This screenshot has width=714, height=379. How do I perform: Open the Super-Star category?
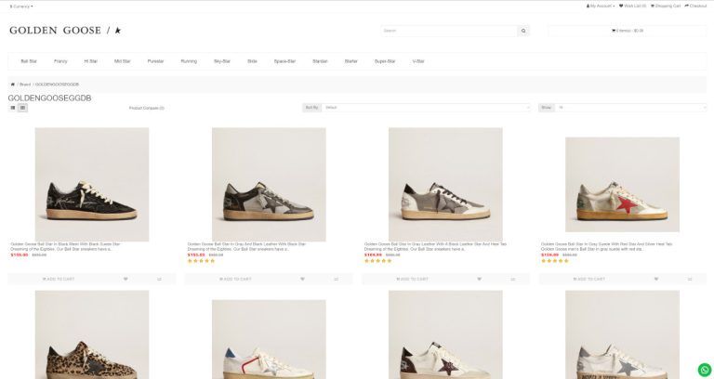click(385, 61)
